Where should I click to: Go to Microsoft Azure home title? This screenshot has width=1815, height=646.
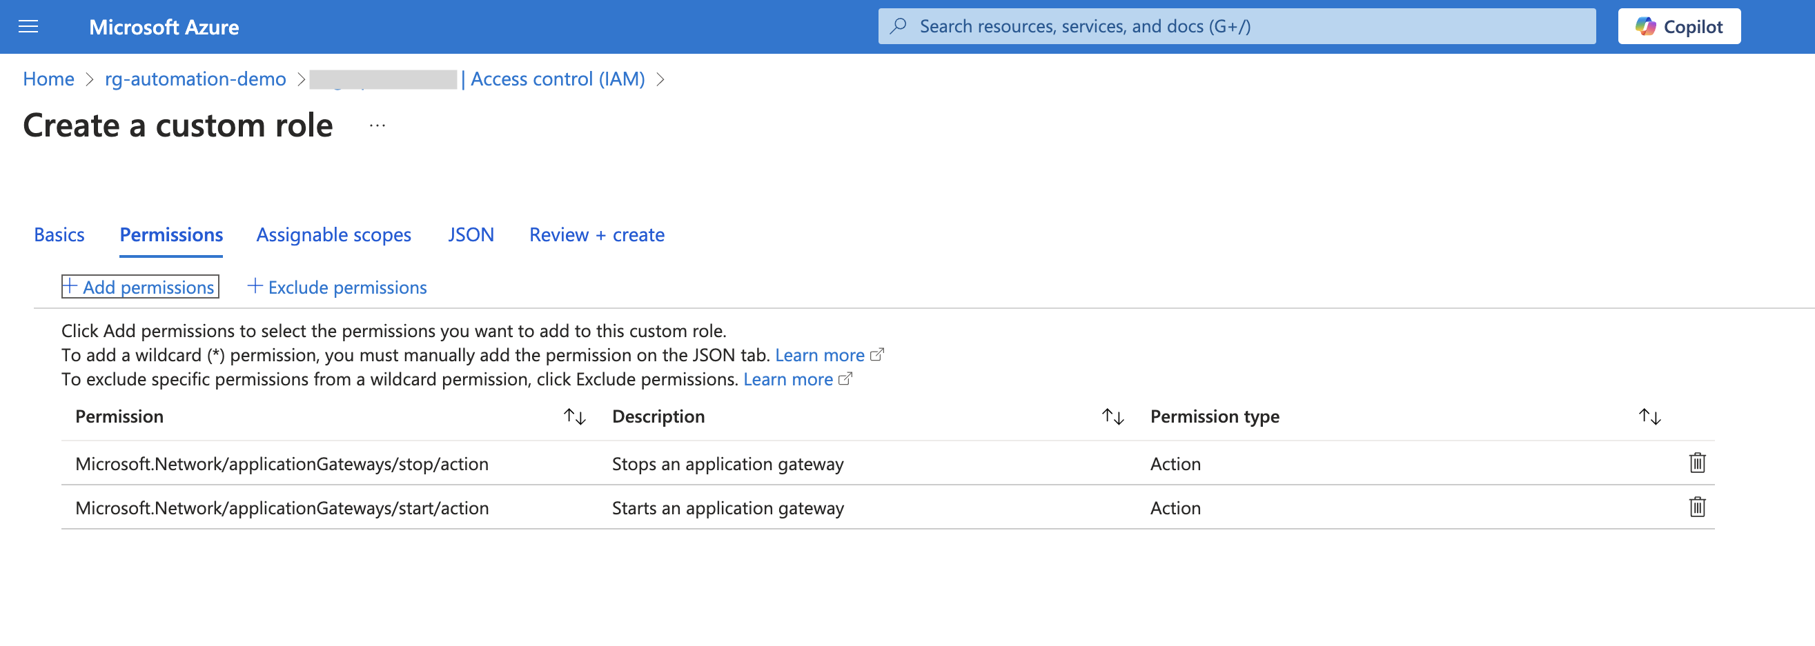click(x=164, y=27)
